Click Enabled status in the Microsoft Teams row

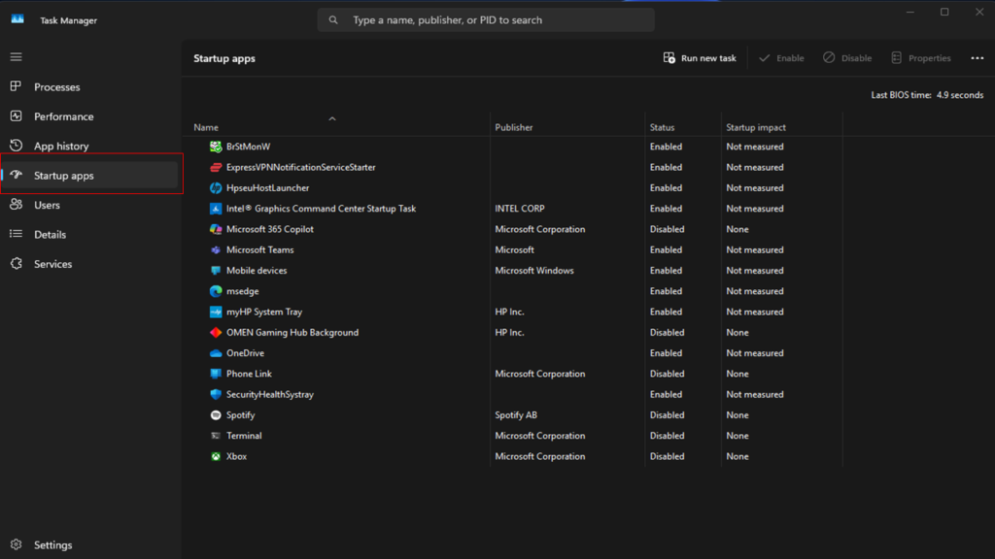(x=666, y=249)
